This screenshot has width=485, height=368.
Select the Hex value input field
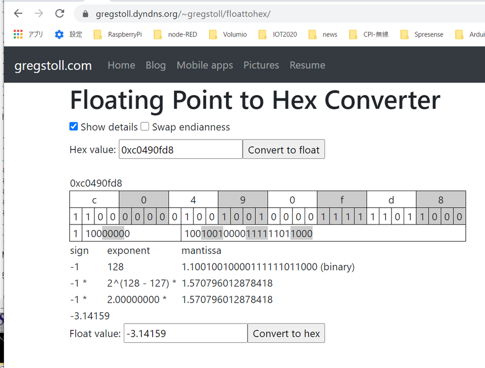tap(180, 149)
